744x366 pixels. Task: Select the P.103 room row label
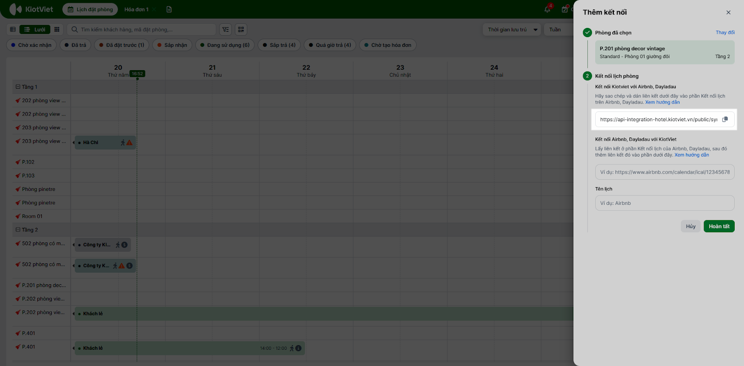28,176
